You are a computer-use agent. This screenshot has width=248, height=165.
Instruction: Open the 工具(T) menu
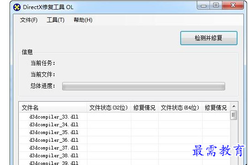[55, 20]
